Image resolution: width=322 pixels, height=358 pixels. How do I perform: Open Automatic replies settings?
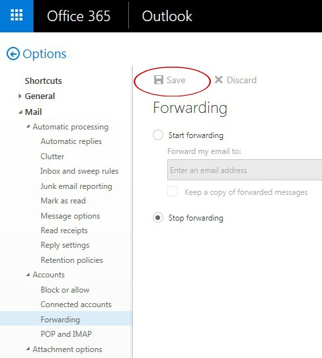click(x=71, y=141)
